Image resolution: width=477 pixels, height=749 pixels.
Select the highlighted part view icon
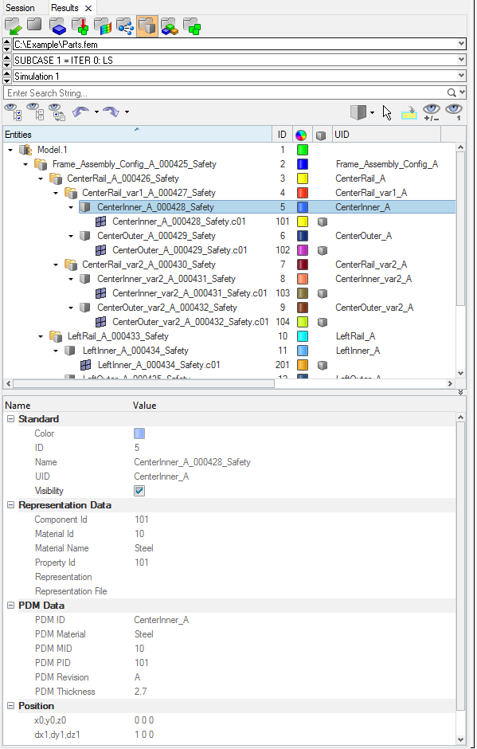point(147,25)
